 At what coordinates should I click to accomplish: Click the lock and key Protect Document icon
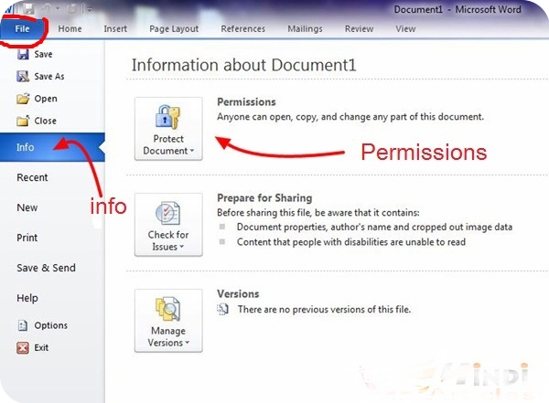(167, 117)
